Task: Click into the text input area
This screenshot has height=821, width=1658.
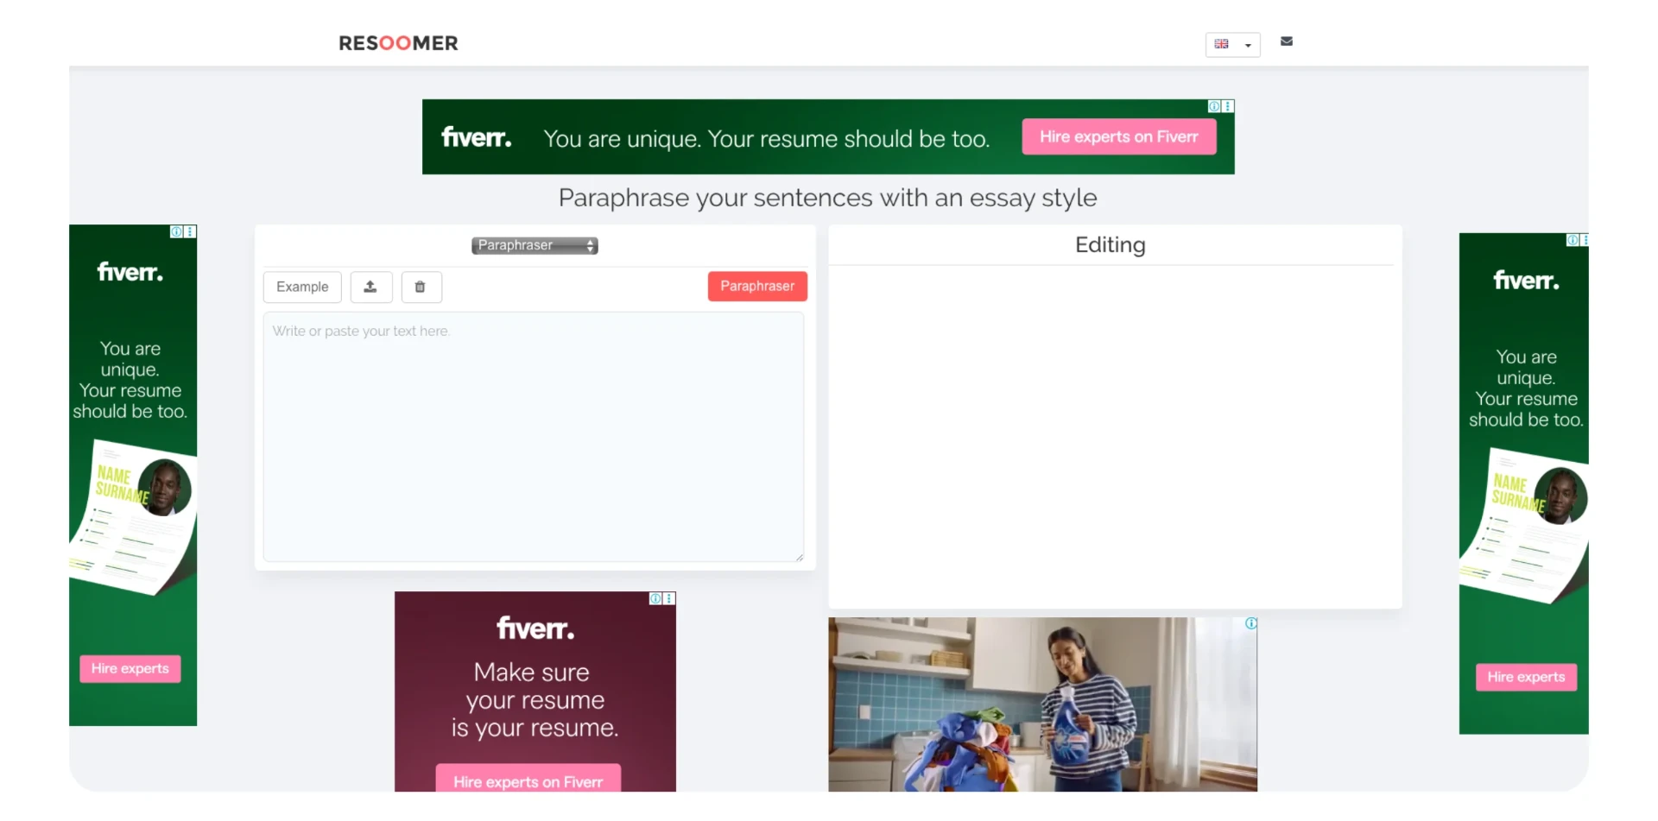Action: tap(534, 437)
